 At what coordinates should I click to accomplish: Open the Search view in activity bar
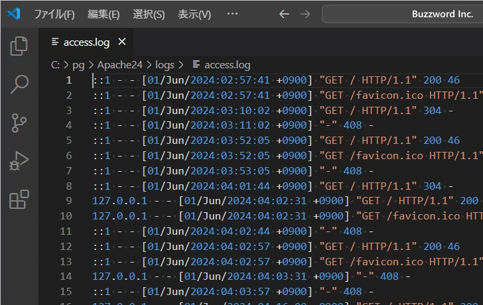point(19,84)
